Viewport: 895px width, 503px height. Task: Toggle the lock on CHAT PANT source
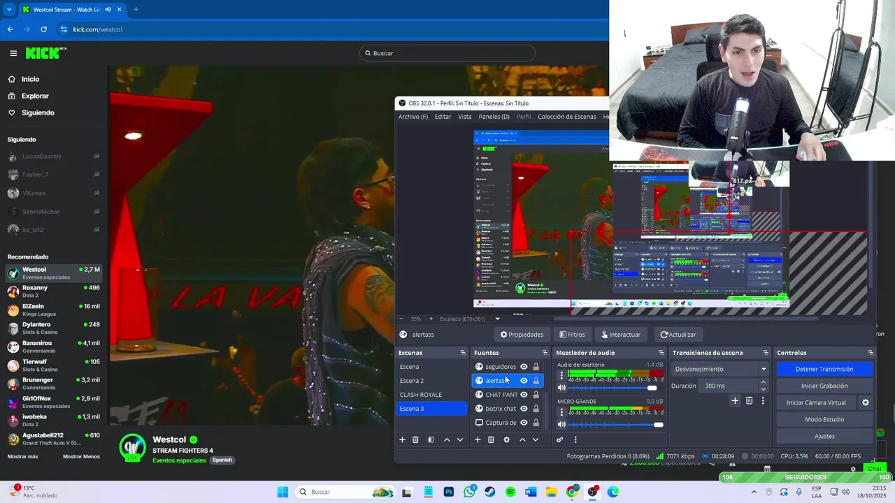click(x=536, y=395)
